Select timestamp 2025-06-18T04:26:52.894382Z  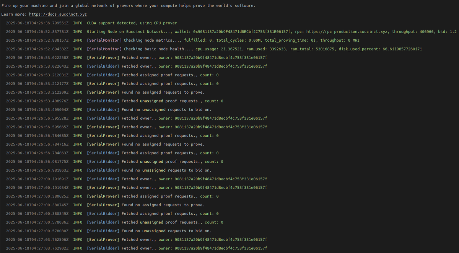[37, 49]
